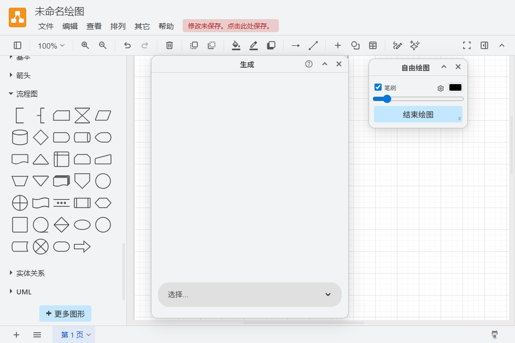Click the 未命名绘图 document title
This screenshot has width=515, height=343.
point(60,11)
